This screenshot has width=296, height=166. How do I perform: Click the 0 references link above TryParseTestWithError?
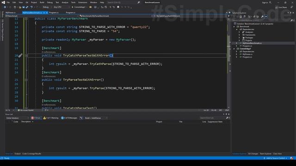pos(49,77)
